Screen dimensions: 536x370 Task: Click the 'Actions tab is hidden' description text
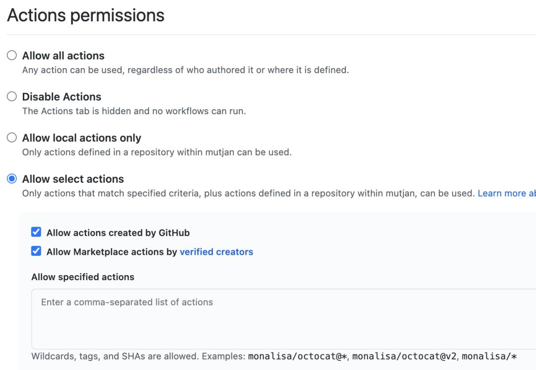pos(134,111)
